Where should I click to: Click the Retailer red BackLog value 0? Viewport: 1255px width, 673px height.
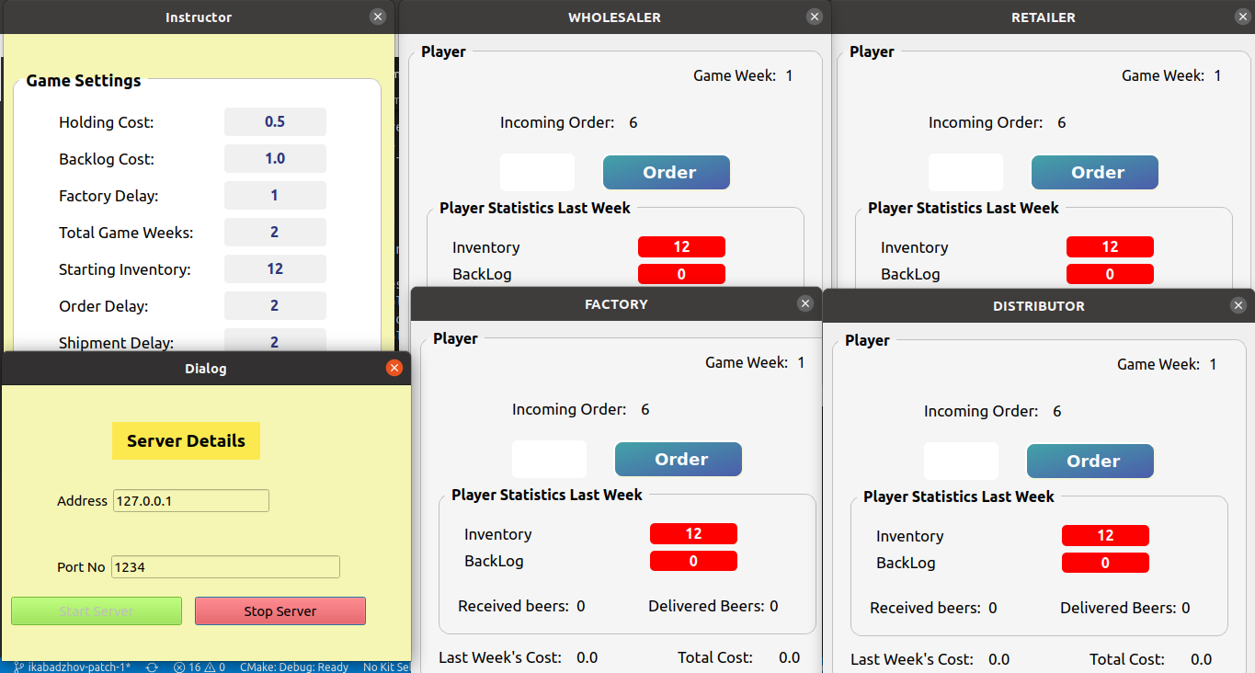coord(1110,274)
